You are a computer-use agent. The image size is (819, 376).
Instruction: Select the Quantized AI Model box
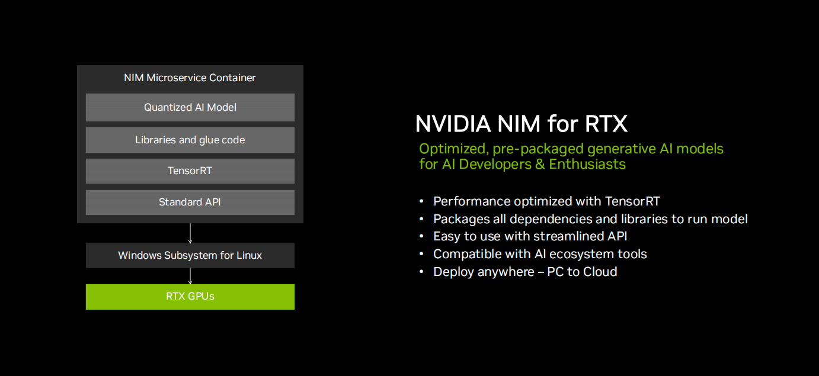point(190,107)
